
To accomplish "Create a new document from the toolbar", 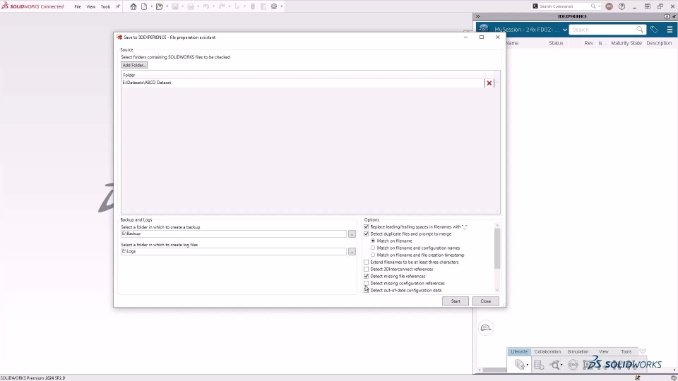I will [144, 6].
